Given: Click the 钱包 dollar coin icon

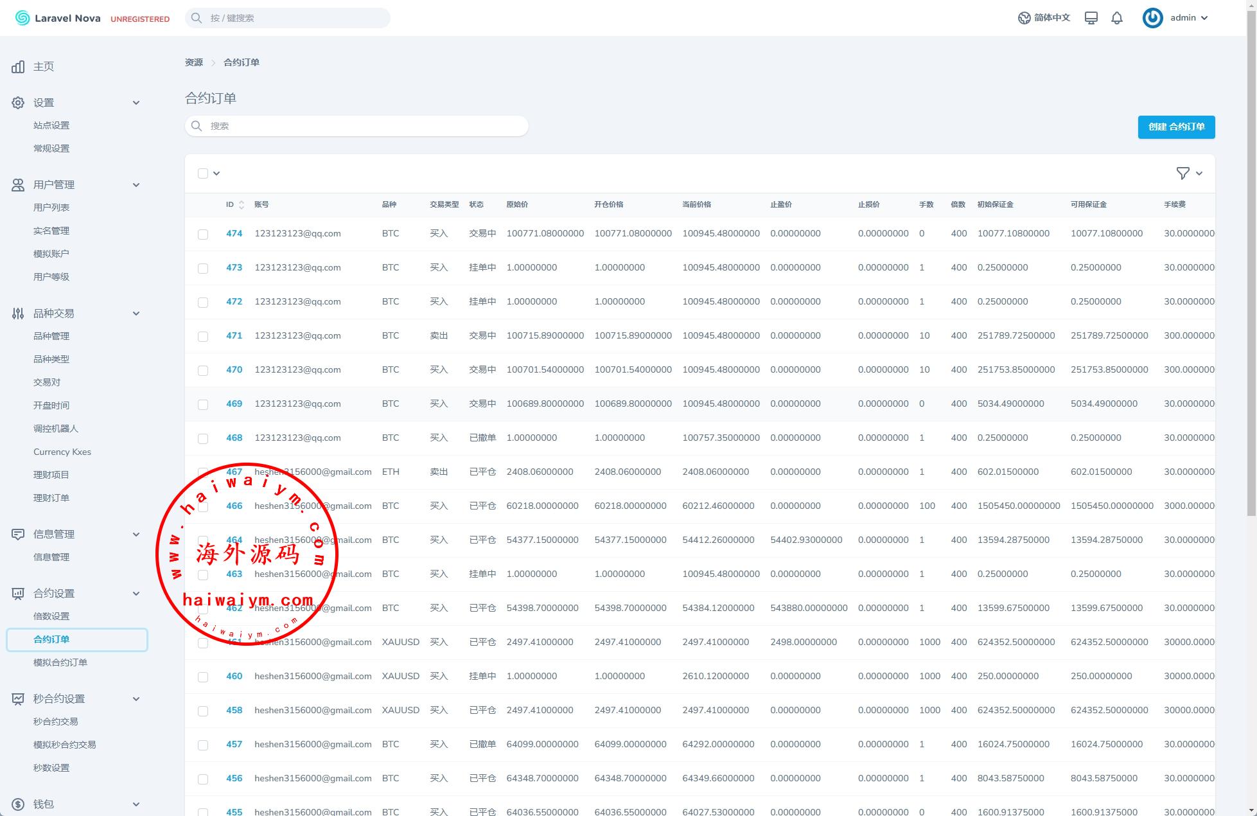Looking at the screenshot, I should pos(18,804).
